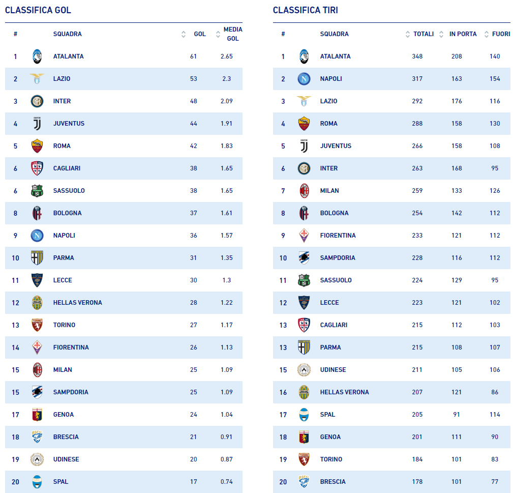Click the Cagliari crest in the goals table
The height and width of the screenshot is (493, 513).
pos(37,168)
